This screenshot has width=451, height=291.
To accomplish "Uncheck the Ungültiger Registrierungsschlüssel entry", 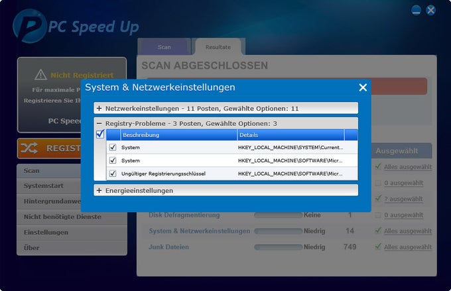I will 113,174.
